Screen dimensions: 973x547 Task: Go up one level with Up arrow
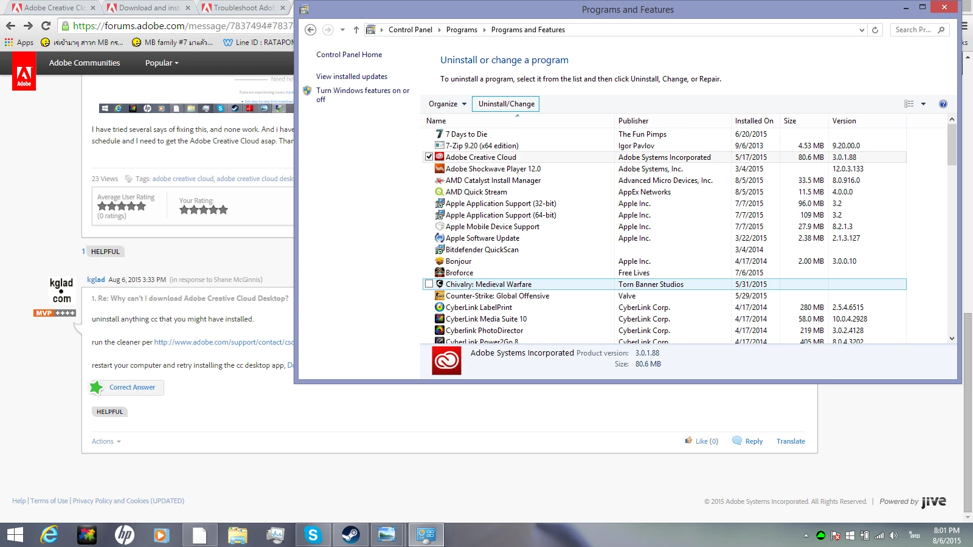click(x=356, y=30)
